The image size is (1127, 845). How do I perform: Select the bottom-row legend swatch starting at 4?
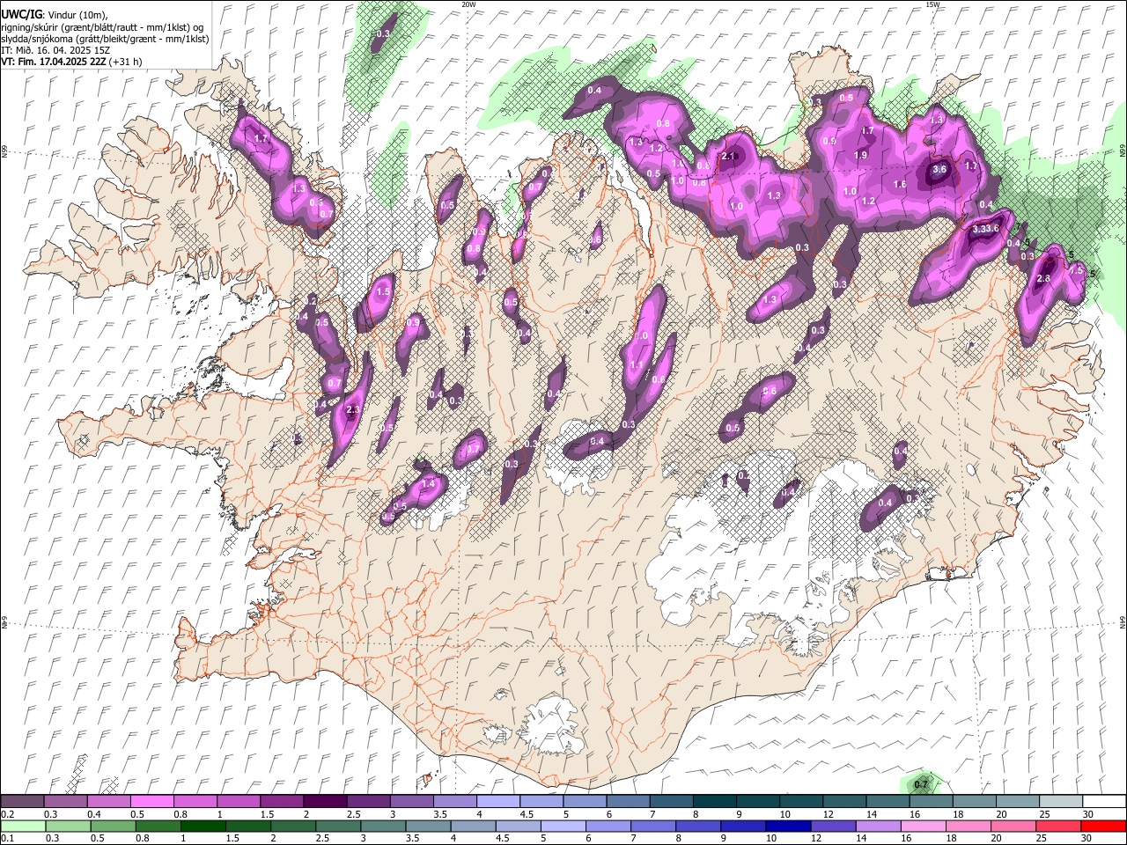(474, 826)
